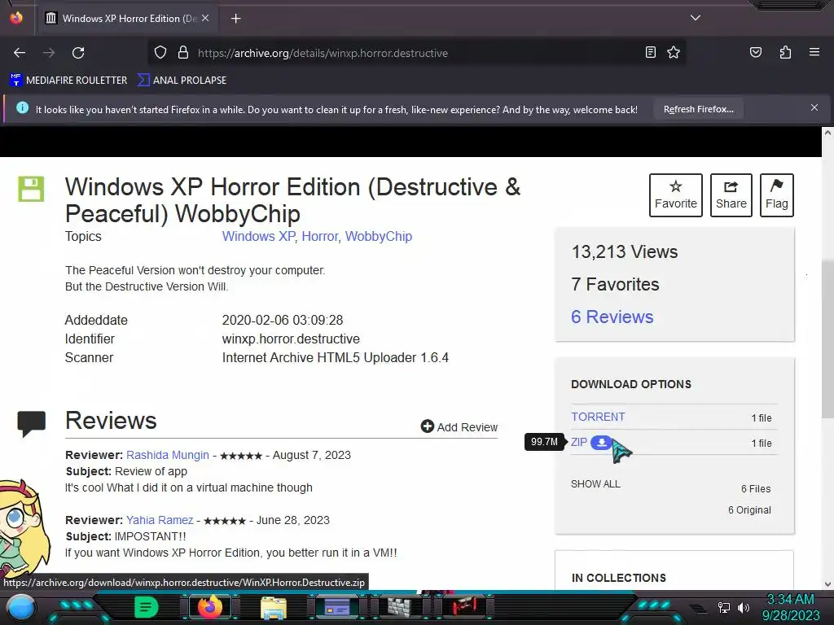The height and width of the screenshot is (625, 834).
Task: Click the 7 Favorites text
Action: (615, 284)
